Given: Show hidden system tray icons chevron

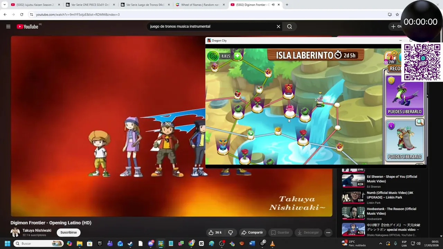Looking at the screenshot, I should [x=381, y=243].
